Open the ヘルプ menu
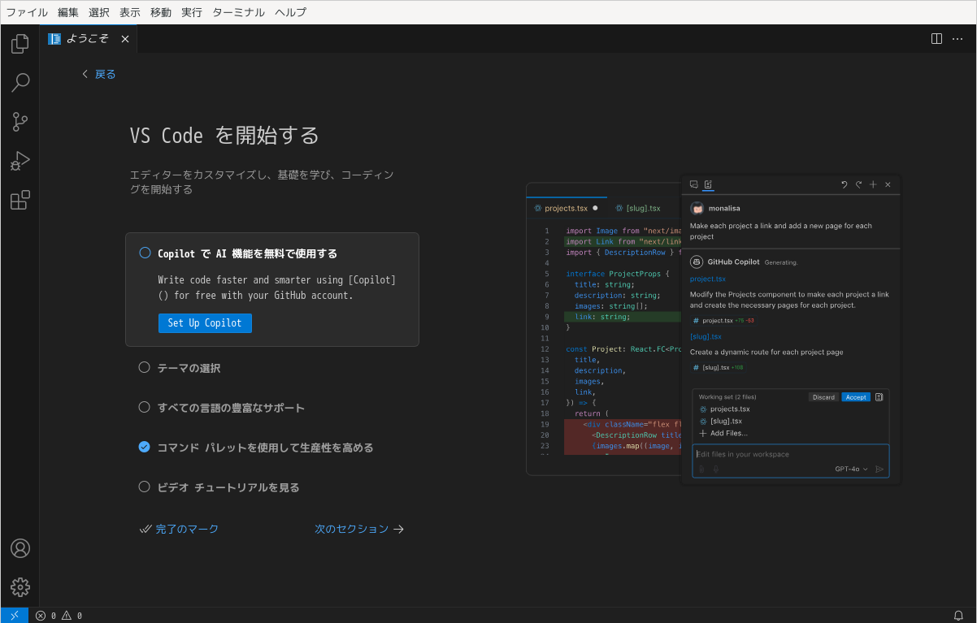 pos(291,12)
